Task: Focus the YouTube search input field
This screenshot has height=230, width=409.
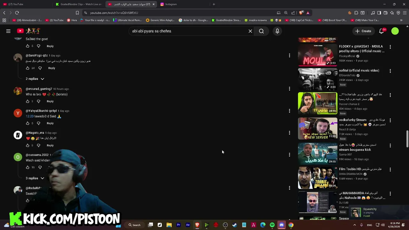Action: point(189,31)
